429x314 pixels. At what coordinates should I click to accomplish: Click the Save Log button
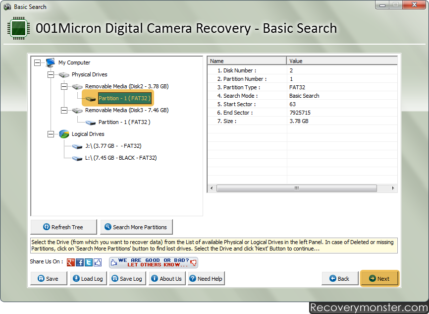(x=127, y=278)
